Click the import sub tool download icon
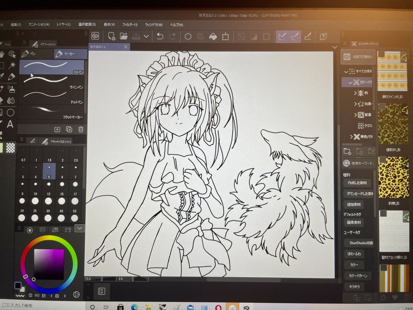 [57, 130]
